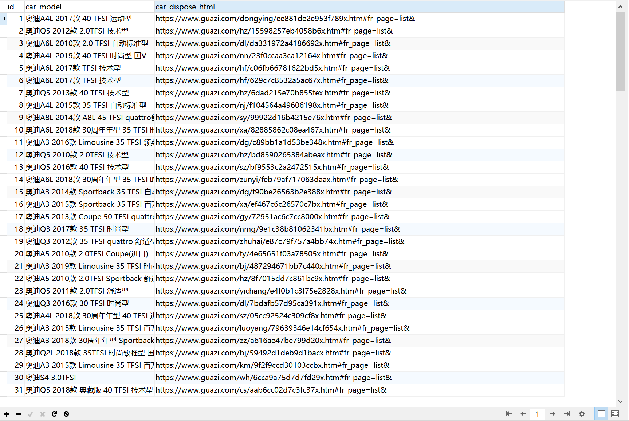
Task: Click the car_model column header
Action: pos(89,7)
